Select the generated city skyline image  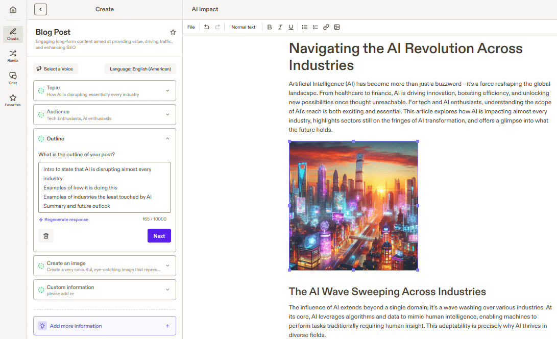pyautogui.click(x=353, y=206)
